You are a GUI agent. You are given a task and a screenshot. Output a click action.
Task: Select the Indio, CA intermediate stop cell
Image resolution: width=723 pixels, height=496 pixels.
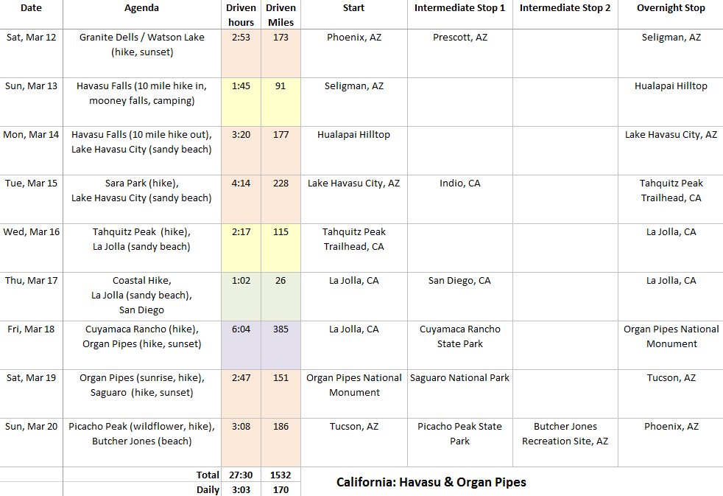459,184
